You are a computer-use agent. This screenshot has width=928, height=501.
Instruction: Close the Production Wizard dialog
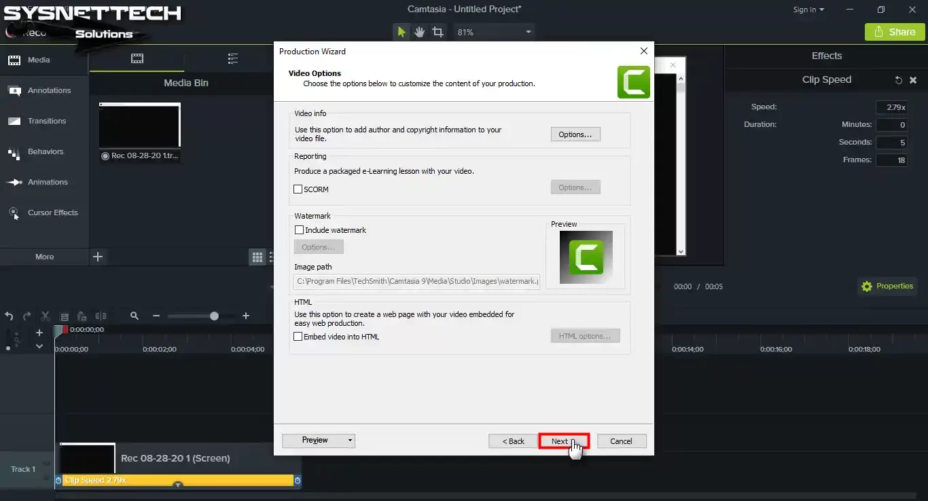[644, 51]
